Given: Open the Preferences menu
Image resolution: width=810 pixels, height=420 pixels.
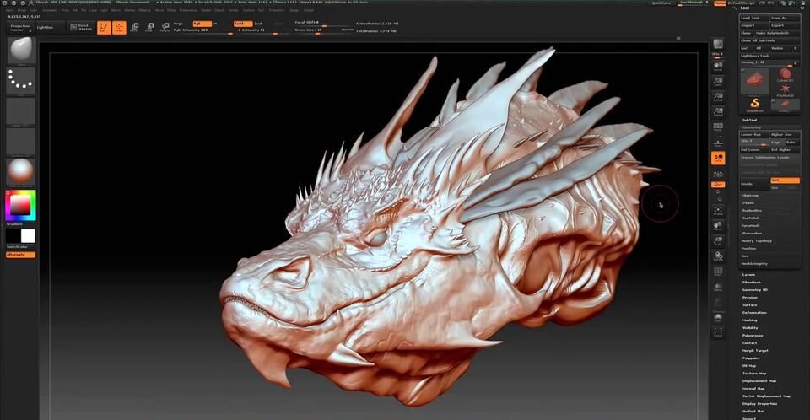Looking at the screenshot, I should (x=188, y=10).
